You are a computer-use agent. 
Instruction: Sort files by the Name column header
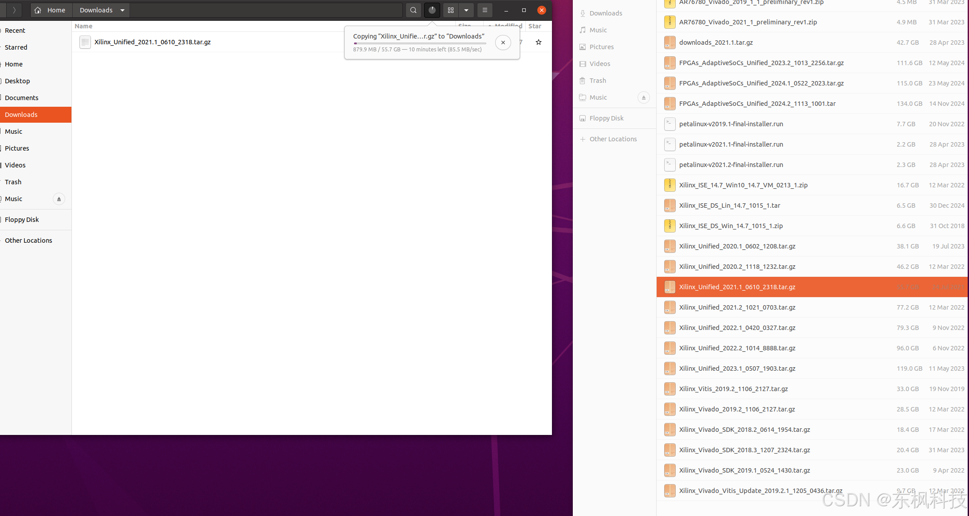[83, 26]
